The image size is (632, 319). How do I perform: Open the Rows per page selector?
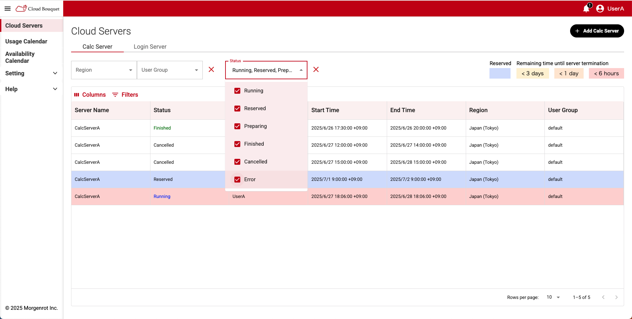[552, 297]
